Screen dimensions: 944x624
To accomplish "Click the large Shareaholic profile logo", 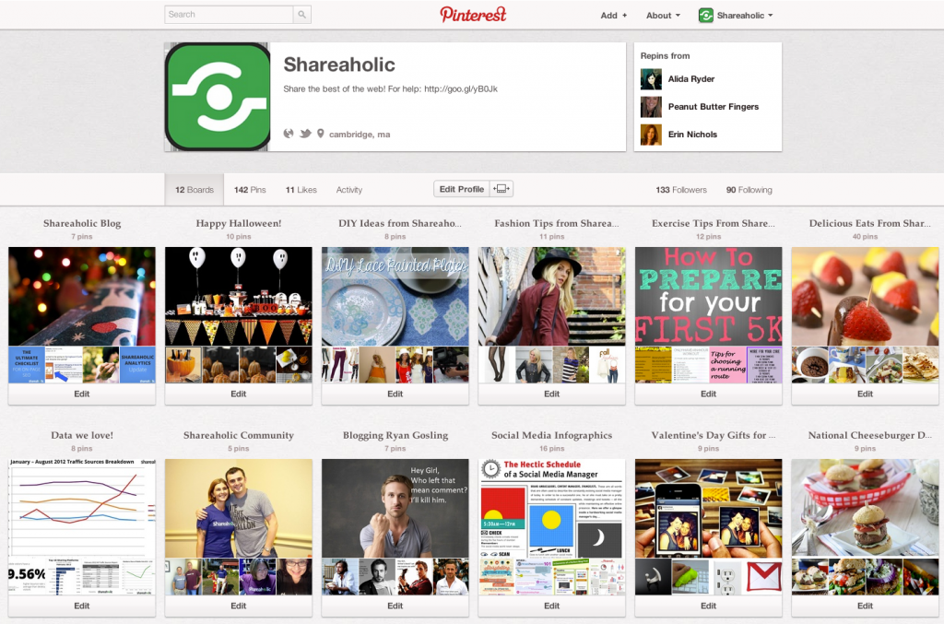I will (x=218, y=96).
